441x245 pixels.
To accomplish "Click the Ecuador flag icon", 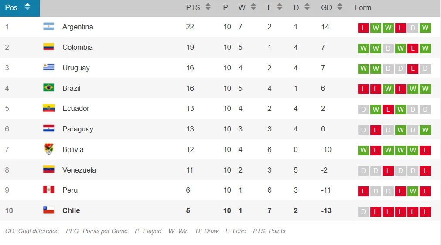I will coord(48,108).
